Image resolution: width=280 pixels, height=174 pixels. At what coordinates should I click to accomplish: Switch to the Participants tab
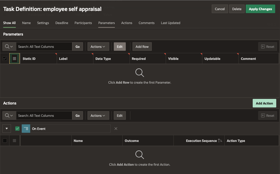point(83,23)
